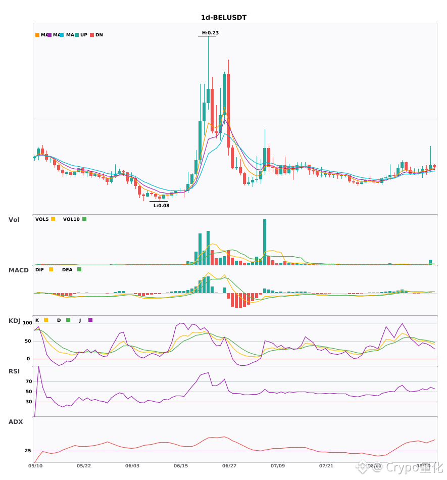Click the red DN legend swatch

pyautogui.click(x=92, y=35)
